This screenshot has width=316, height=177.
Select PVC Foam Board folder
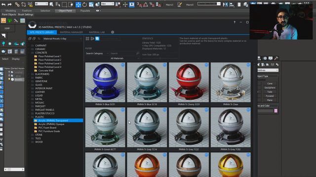click(47, 128)
